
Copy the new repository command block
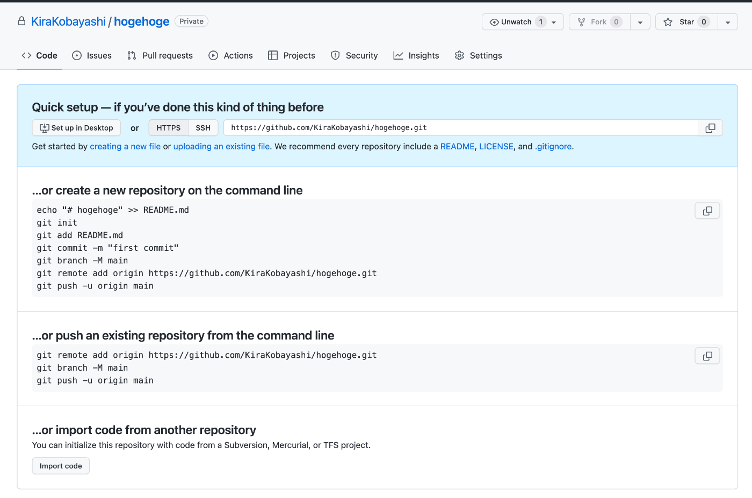tap(707, 211)
